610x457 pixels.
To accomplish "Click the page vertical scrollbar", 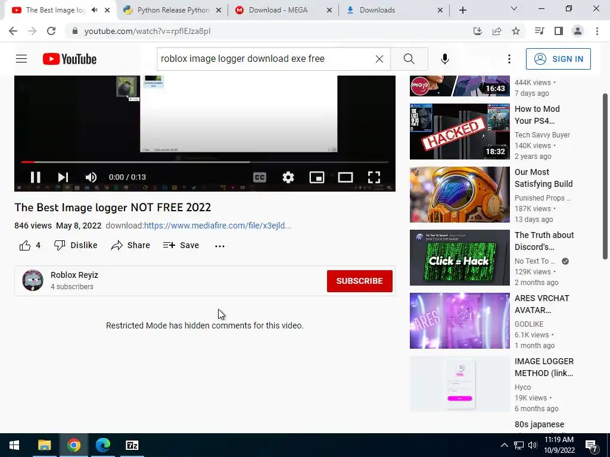I will click(605, 176).
